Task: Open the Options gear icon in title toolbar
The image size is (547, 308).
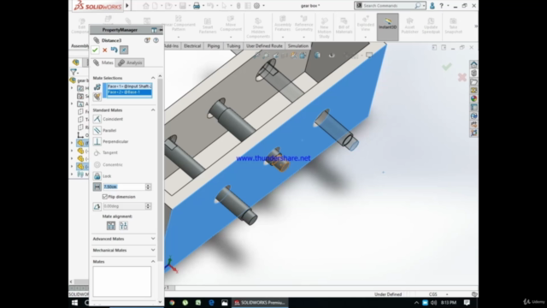Action: pos(256,6)
